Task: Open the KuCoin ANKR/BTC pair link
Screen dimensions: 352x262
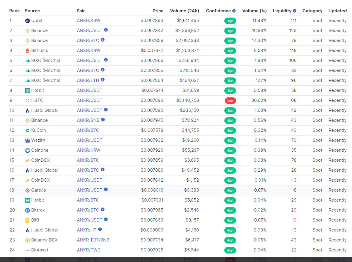Action: point(88,130)
